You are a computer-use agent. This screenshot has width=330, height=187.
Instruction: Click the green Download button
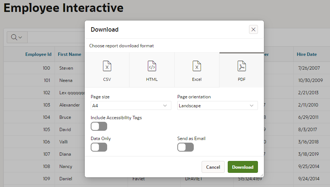[x=243, y=167]
